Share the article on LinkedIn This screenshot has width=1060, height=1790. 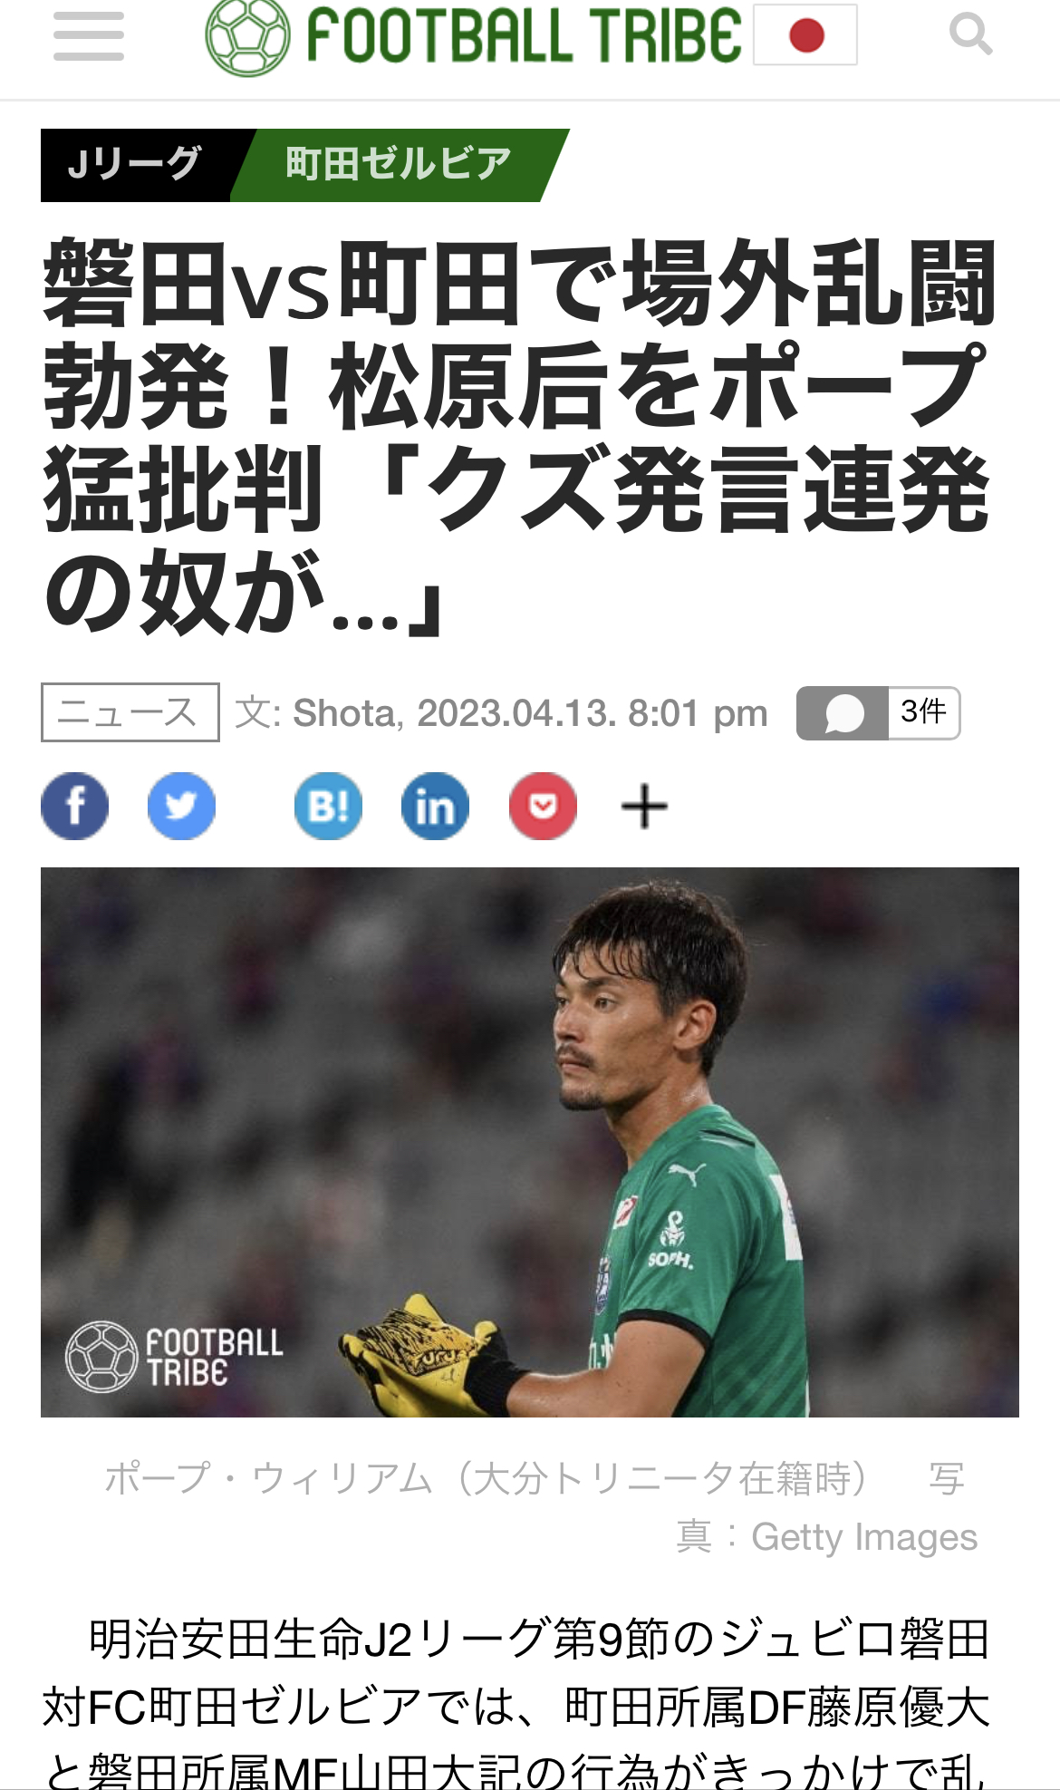tap(435, 806)
